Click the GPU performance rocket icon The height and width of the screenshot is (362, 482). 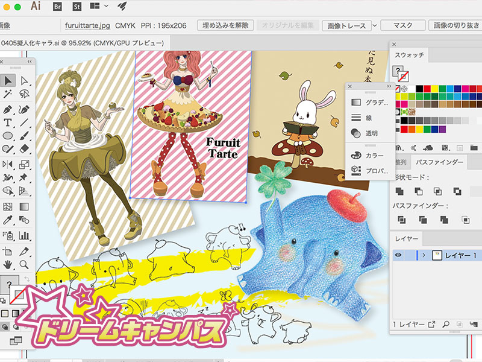(122, 6)
